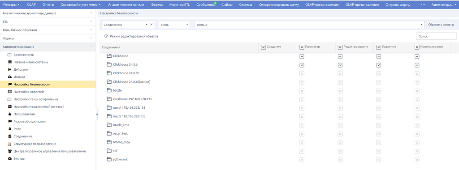
Task: Expand the Аналитическое хранилище данных section
Action: pyautogui.click(x=48, y=13)
